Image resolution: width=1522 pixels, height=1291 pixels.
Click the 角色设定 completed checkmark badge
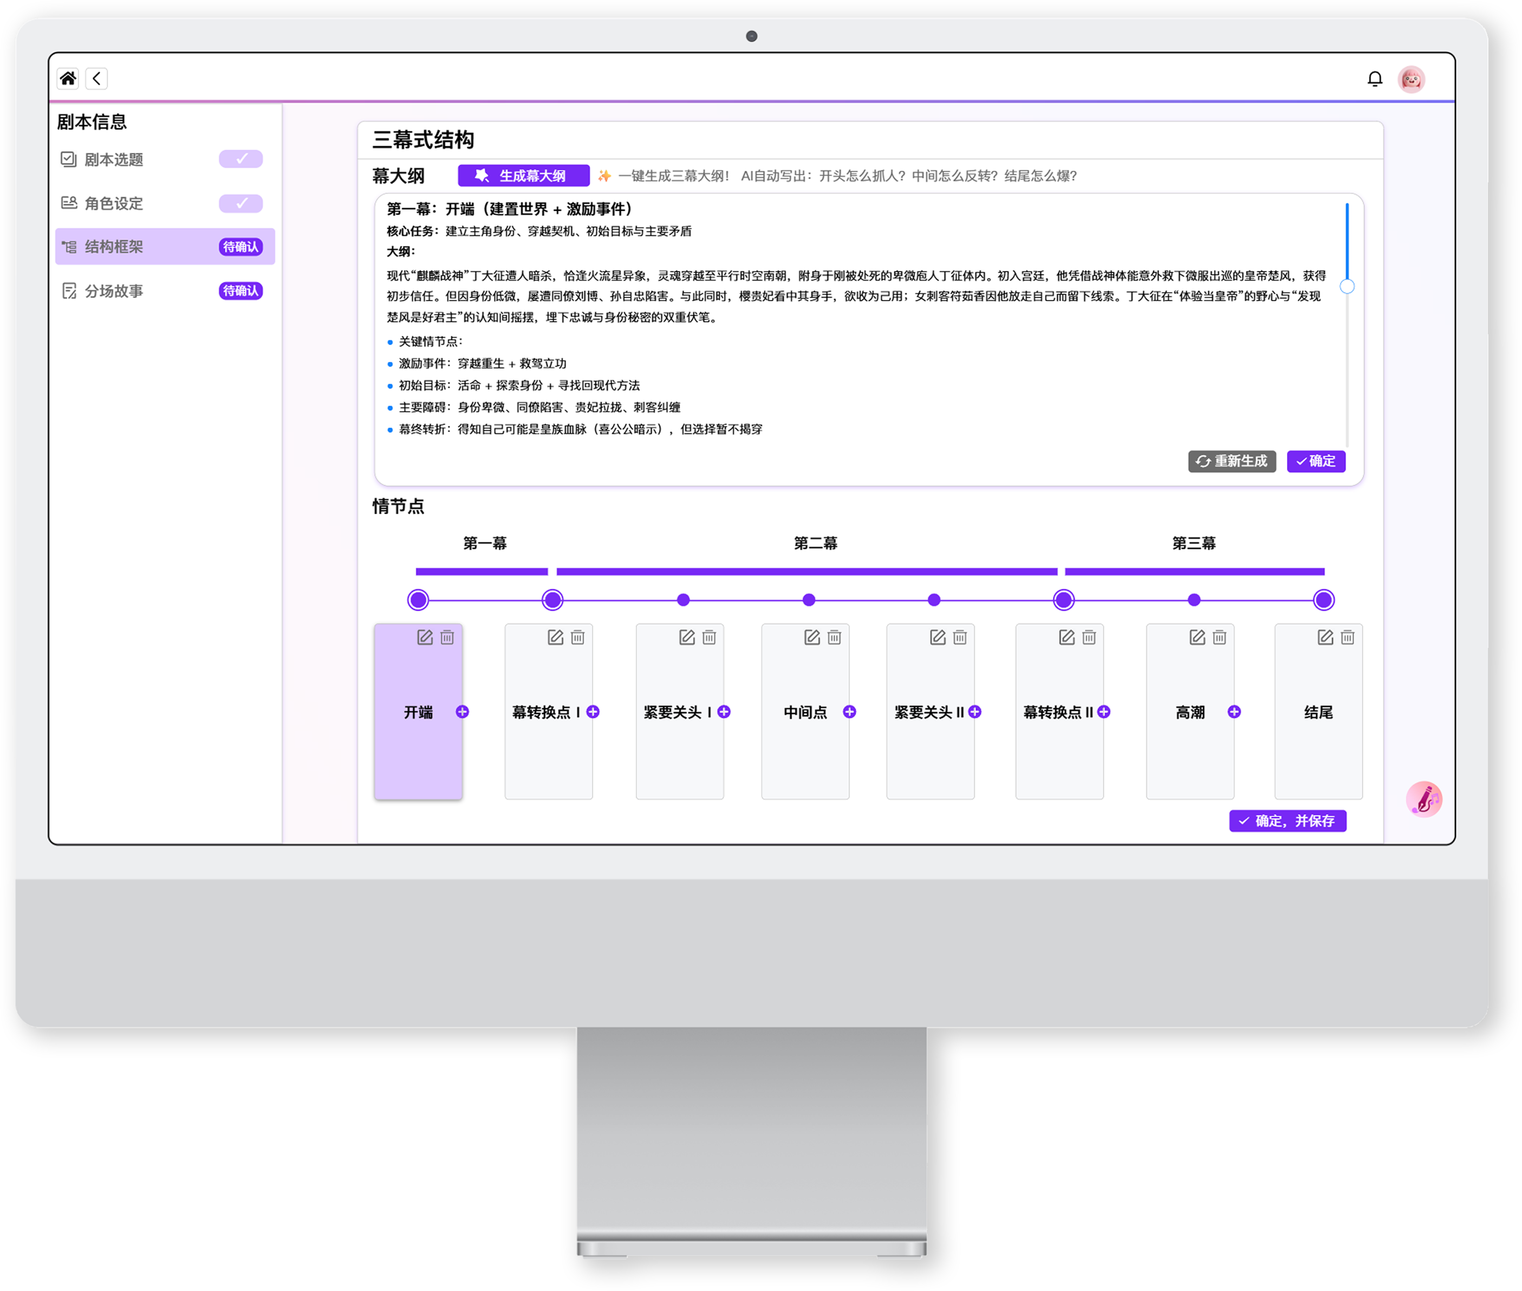240,204
